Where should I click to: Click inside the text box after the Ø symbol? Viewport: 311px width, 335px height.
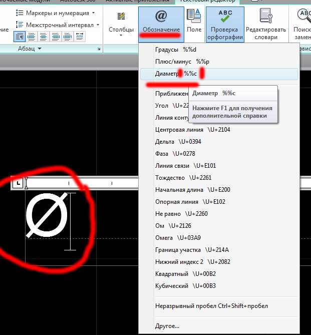(70, 221)
